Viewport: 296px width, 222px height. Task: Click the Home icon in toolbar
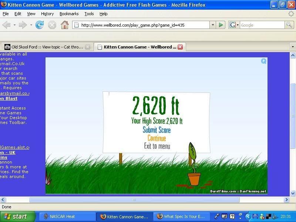(65, 25)
